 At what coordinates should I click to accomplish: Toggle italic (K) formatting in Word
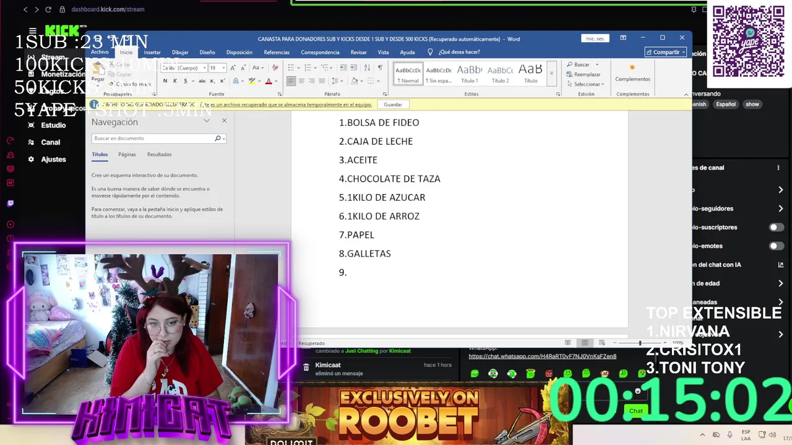tap(175, 81)
